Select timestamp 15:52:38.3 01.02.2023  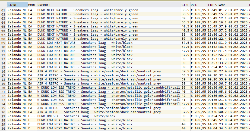pos(228,47)
